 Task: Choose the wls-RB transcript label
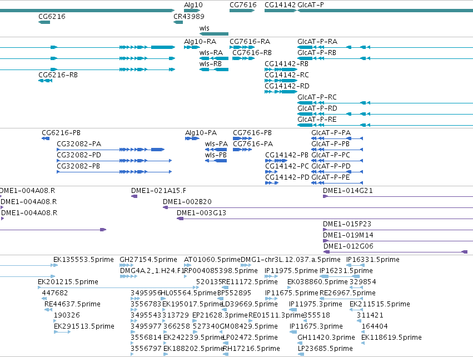click(211, 64)
